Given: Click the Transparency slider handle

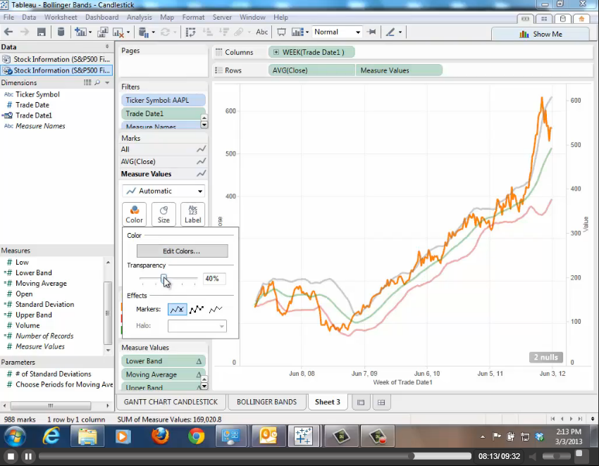Looking at the screenshot, I should (164, 279).
